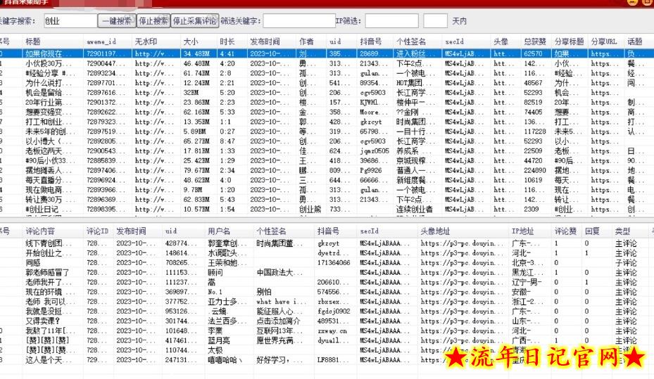Click the comment 抖音号 cell fgdcj0902
Image resolution: width=654 pixels, height=379 pixels.
[x=334, y=311]
